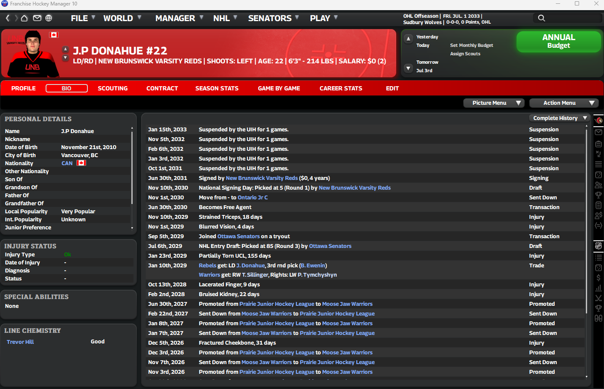Click the green Annual Budget button
604x389 pixels.
click(558, 41)
